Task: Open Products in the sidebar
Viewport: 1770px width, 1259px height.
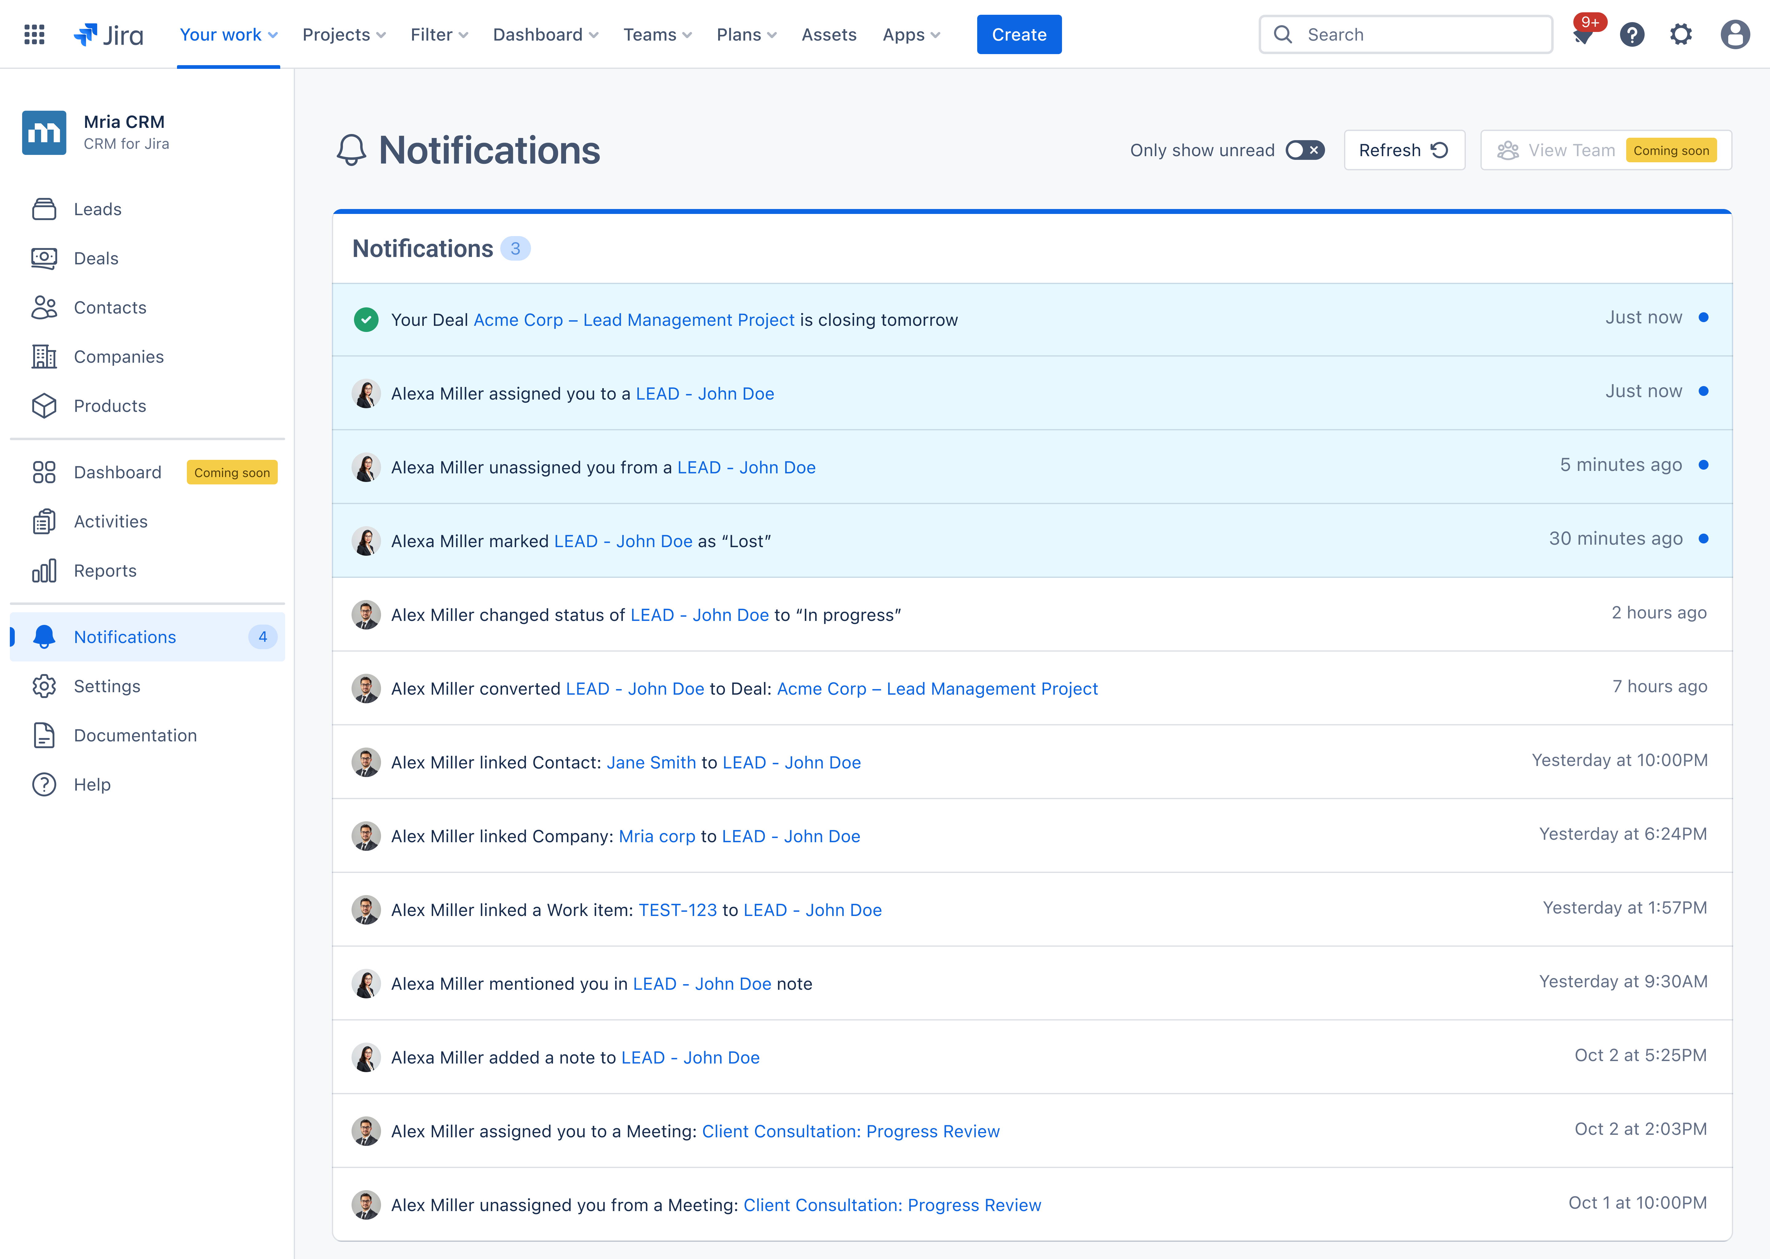Action: click(x=147, y=406)
